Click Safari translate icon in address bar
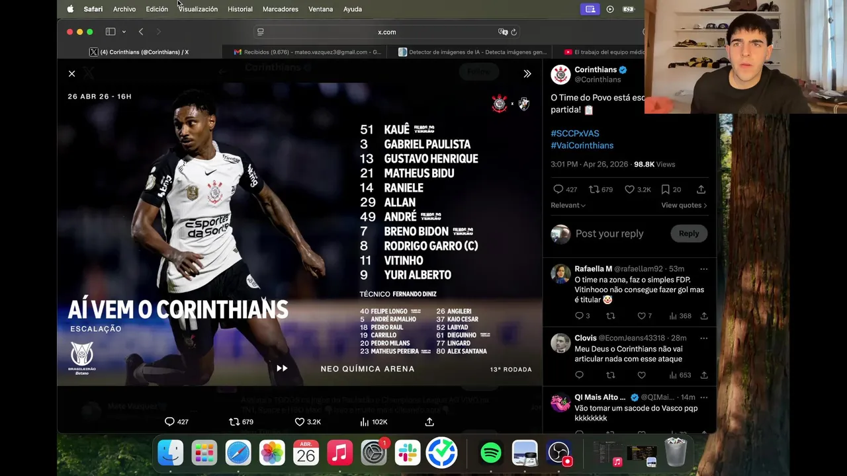Viewport: 847px width, 476px height. 502,32
